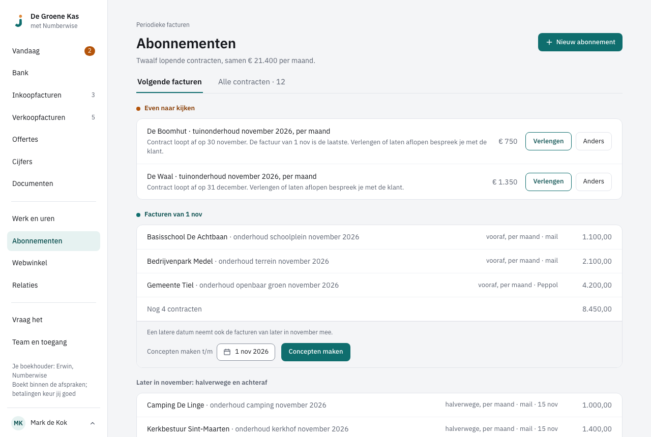
Task: Click Verlengen for De Waal contract
Action: click(548, 181)
